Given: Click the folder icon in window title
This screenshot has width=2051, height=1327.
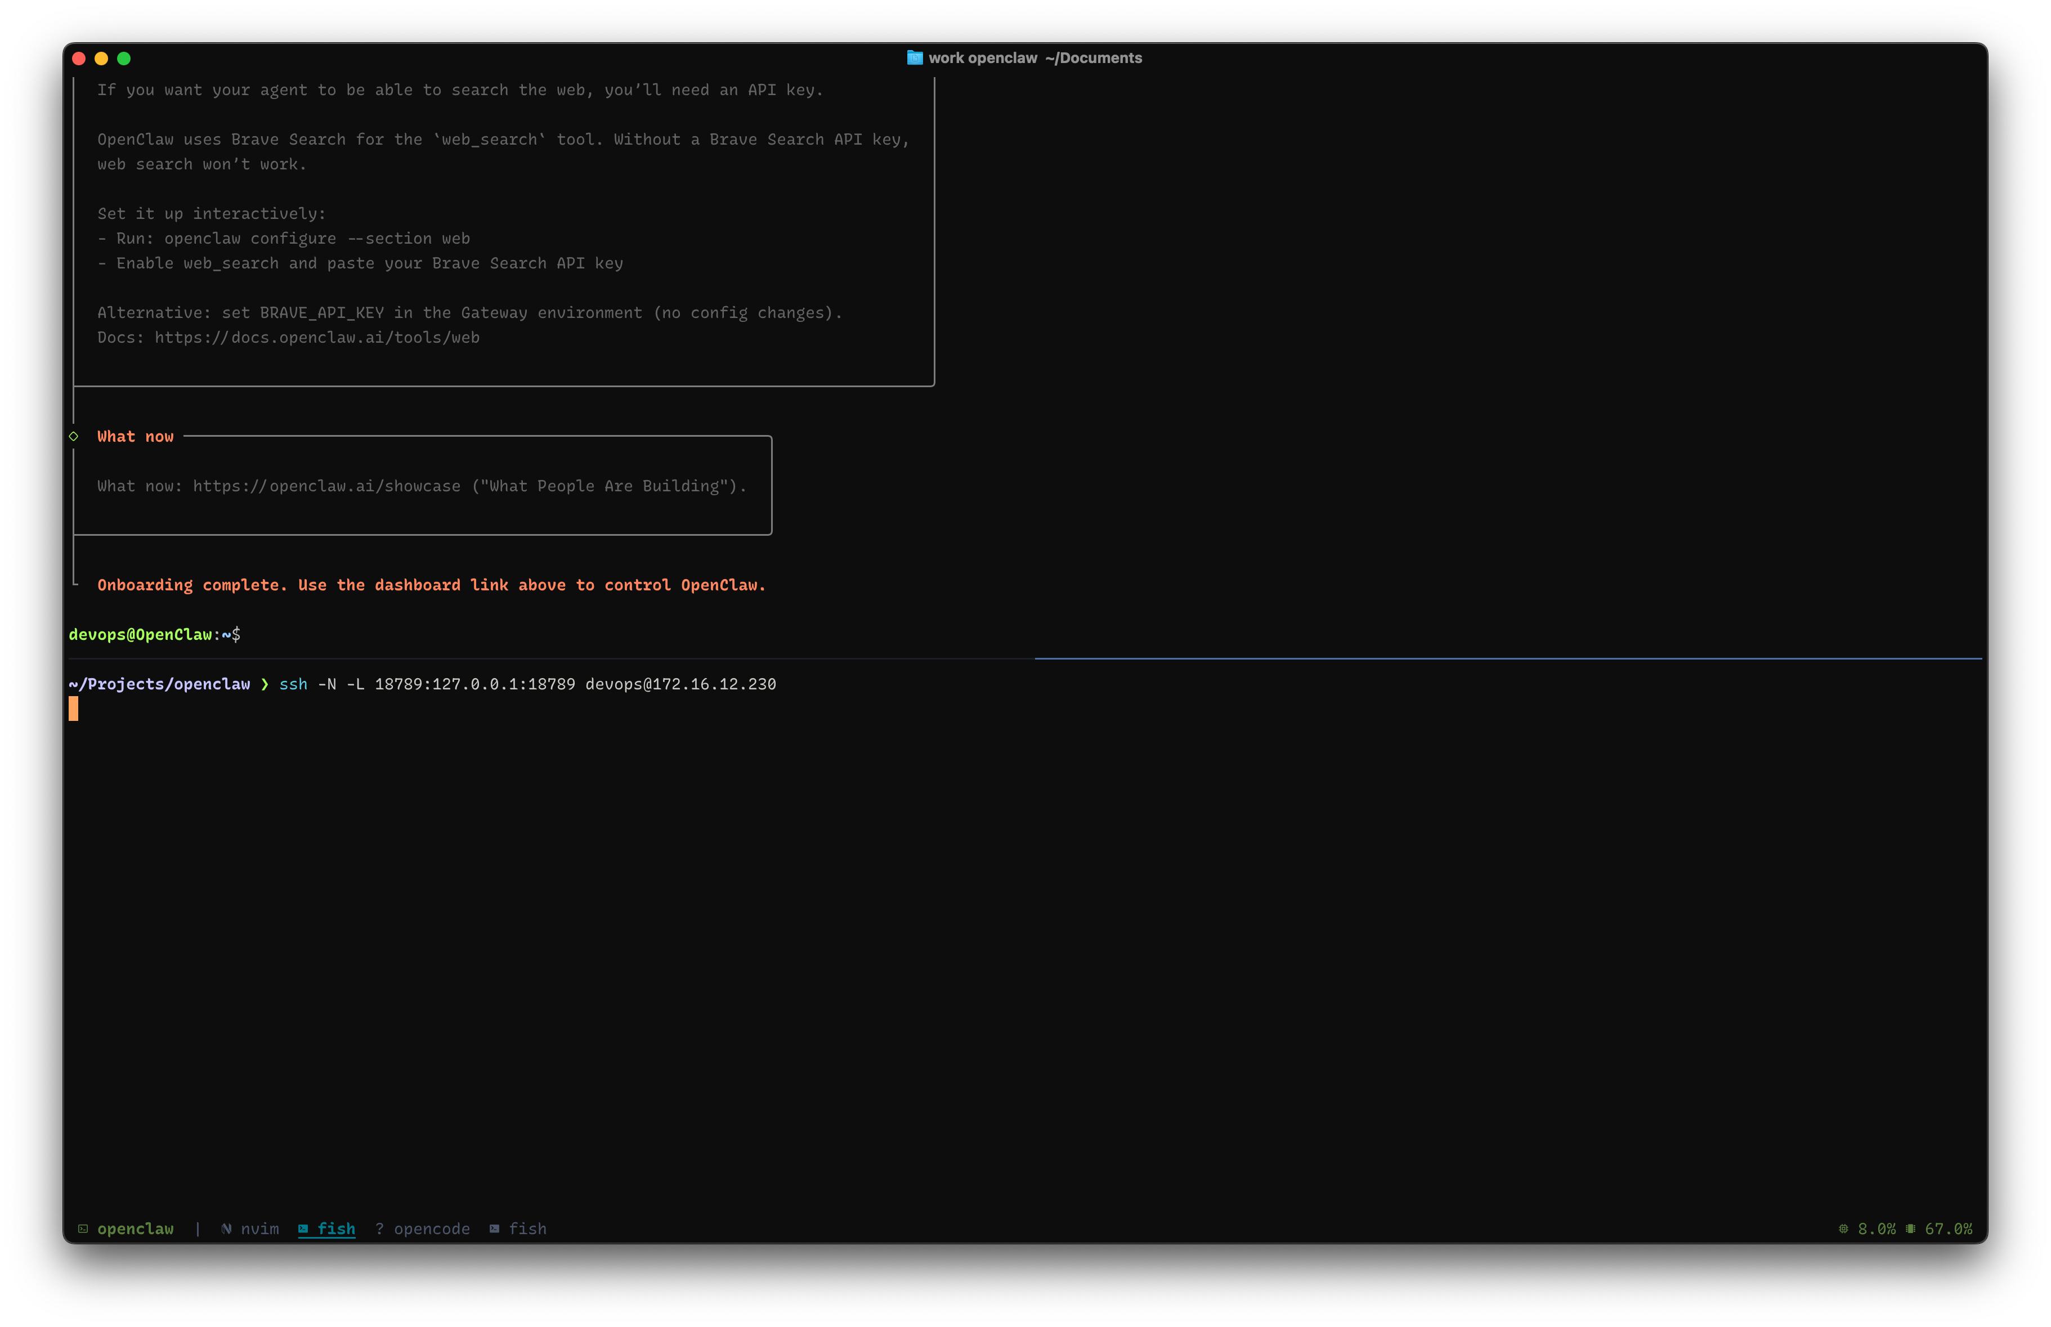Looking at the screenshot, I should point(914,58).
